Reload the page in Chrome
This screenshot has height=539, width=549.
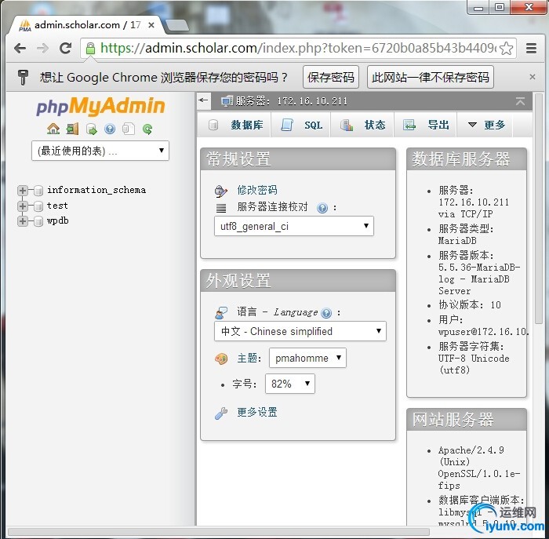pos(65,48)
